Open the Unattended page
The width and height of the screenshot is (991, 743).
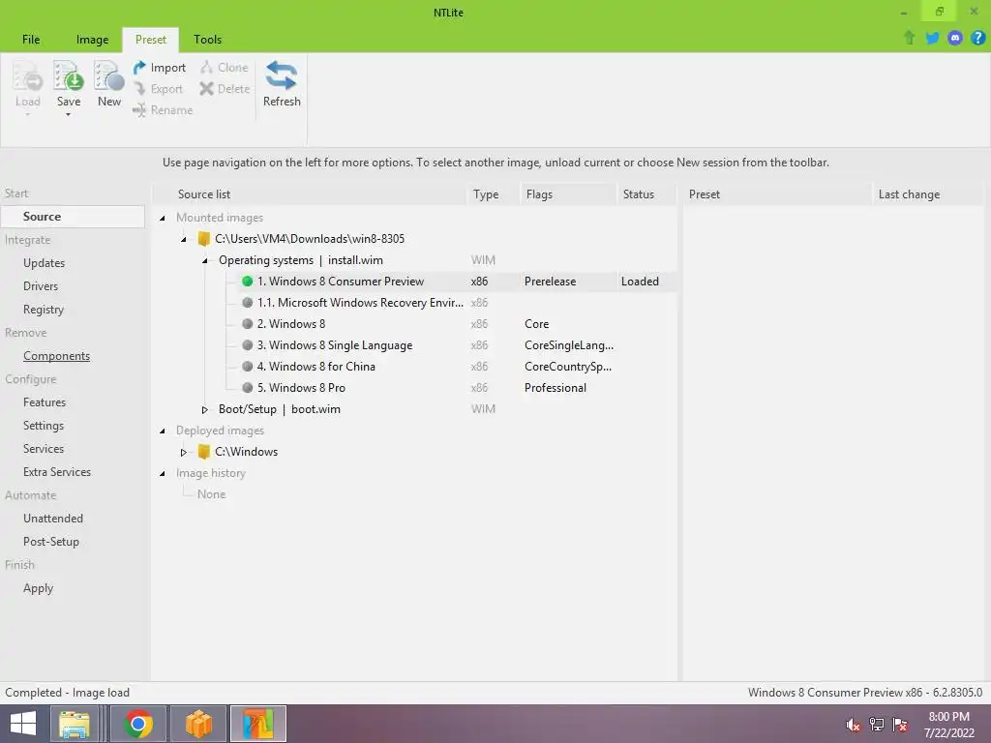tap(53, 519)
